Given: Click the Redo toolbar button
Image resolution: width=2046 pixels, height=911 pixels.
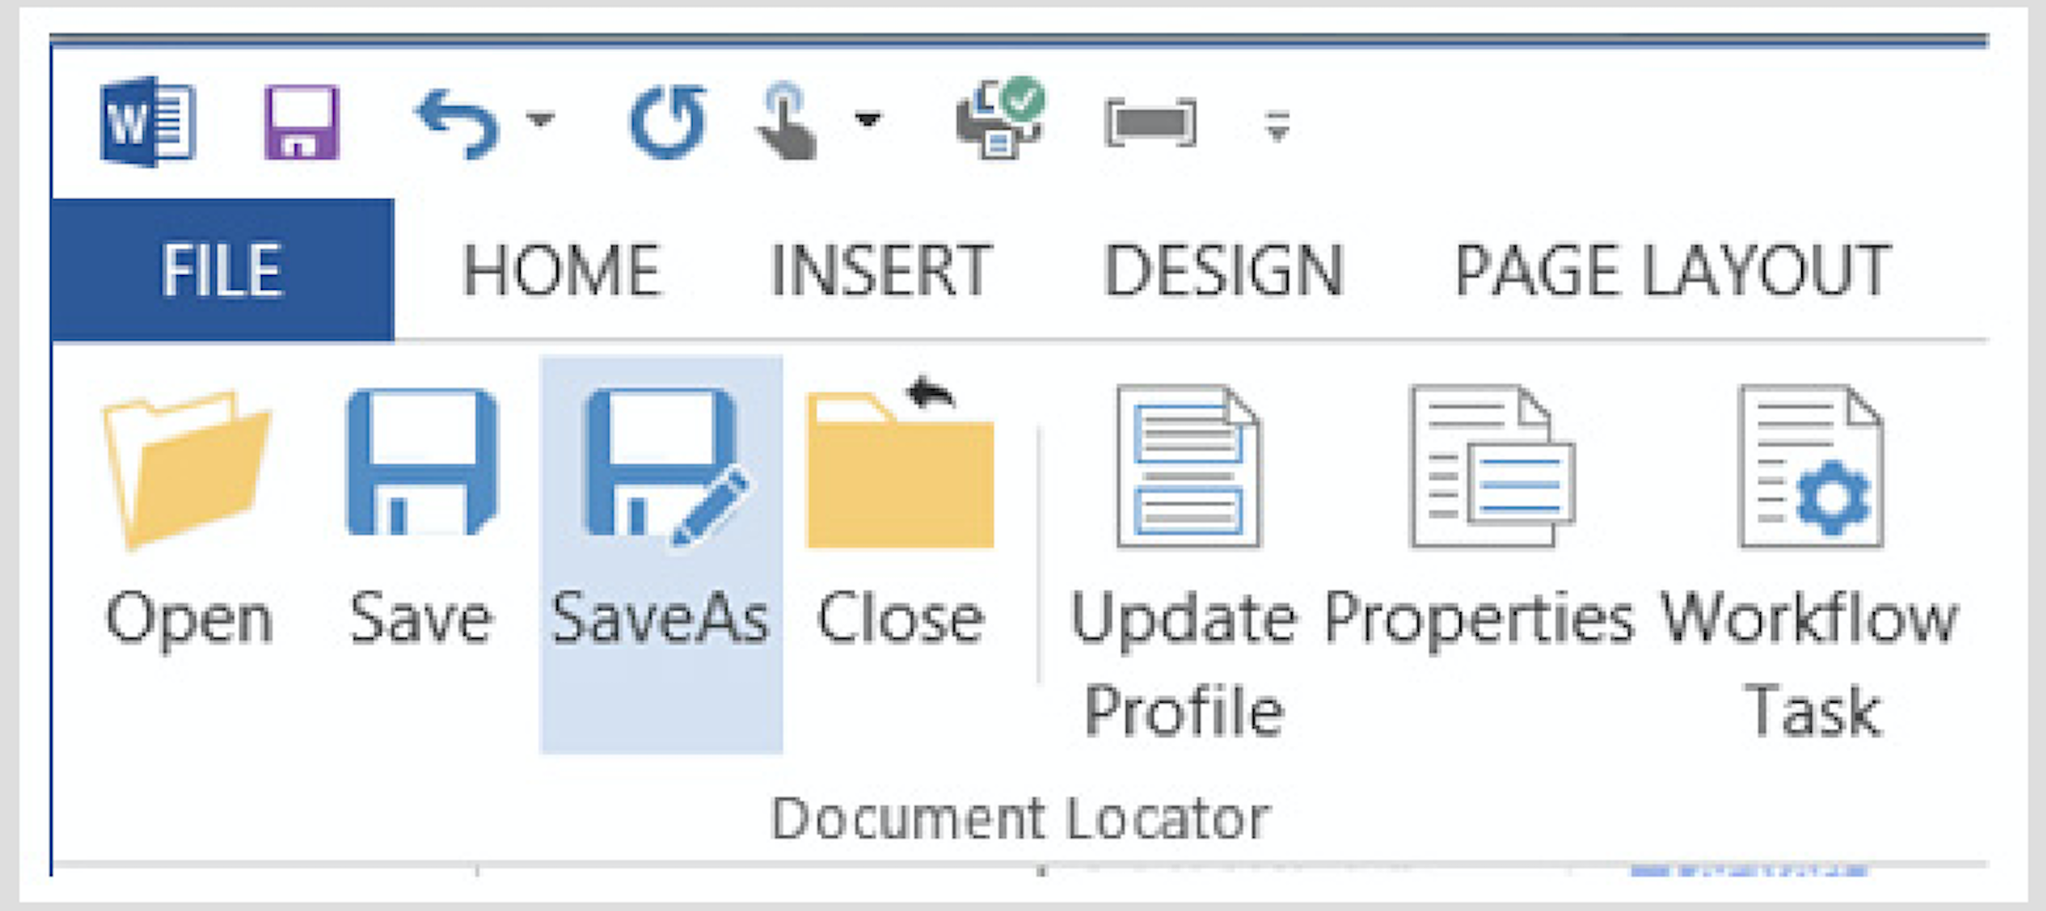Looking at the screenshot, I should pos(670,120).
